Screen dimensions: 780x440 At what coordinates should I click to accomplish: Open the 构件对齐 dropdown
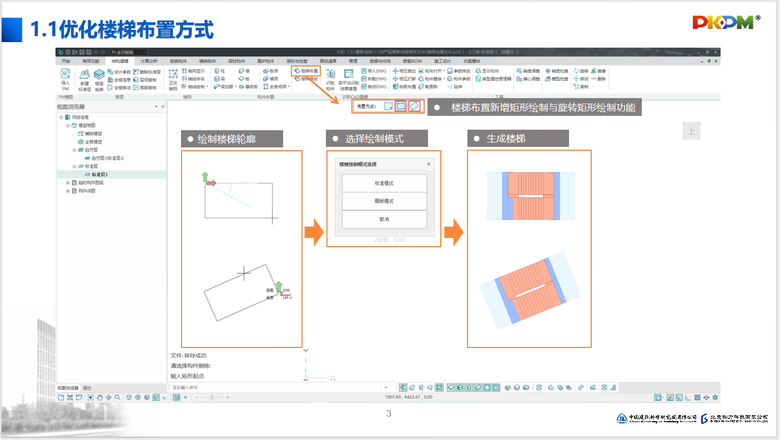(444, 71)
